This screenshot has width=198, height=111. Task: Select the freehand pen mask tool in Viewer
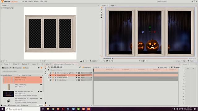tap(101, 17)
